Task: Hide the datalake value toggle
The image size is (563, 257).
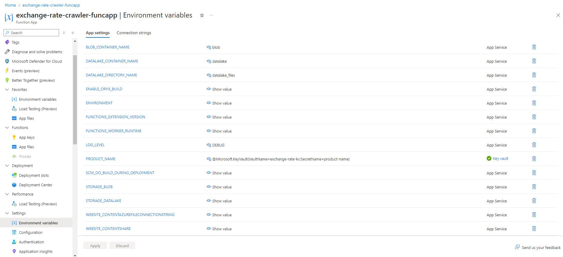Action: click(x=209, y=61)
